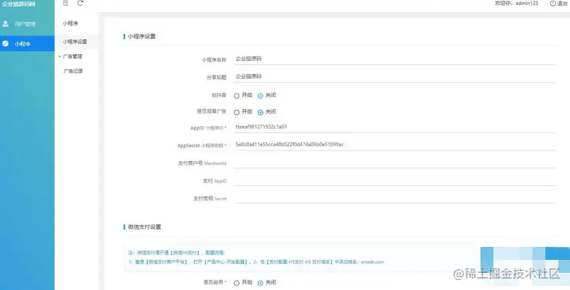Click the snssdk.com domain text in the note

coord(372,262)
